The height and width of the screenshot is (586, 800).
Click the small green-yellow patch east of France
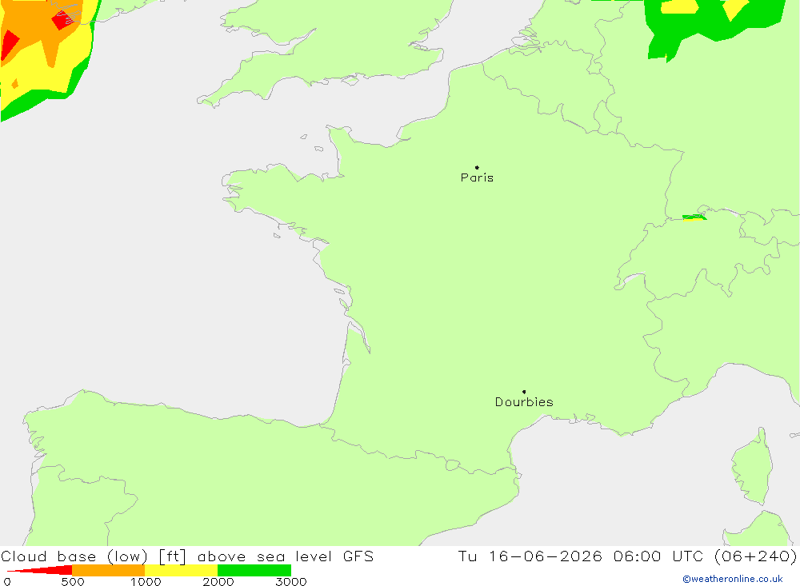[694, 217]
